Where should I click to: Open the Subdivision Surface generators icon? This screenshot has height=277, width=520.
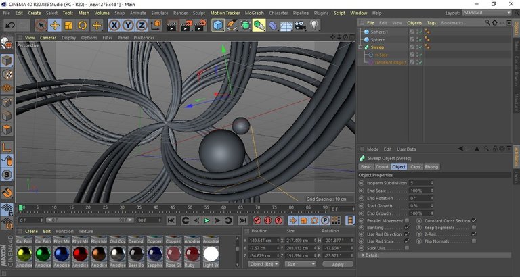click(x=245, y=25)
